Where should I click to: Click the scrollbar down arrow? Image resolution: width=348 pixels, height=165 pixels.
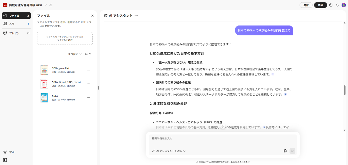click(x=345, y=130)
